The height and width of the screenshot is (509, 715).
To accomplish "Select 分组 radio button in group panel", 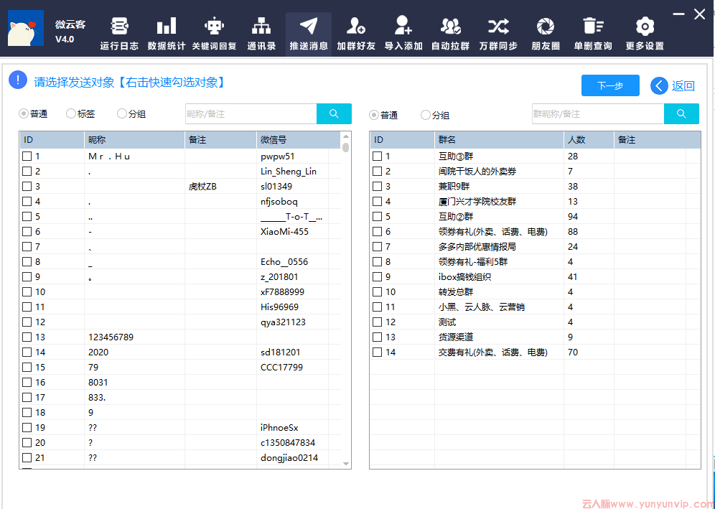I will 426,115.
